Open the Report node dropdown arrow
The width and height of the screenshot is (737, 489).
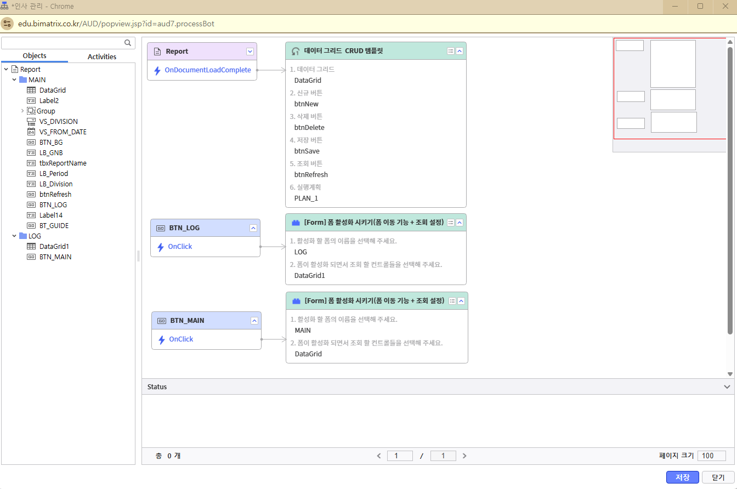pos(250,51)
